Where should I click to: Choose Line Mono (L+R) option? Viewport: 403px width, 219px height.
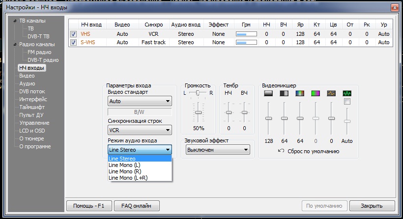coord(128,178)
